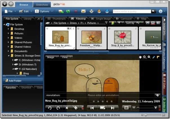Click the search query input field
The height and width of the screenshot is (119, 170).
click(132, 11)
